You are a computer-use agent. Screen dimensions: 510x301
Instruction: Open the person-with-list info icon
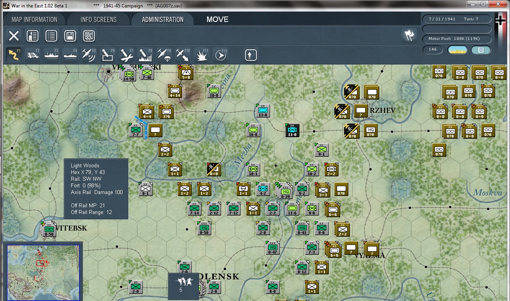[x=32, y=36]
